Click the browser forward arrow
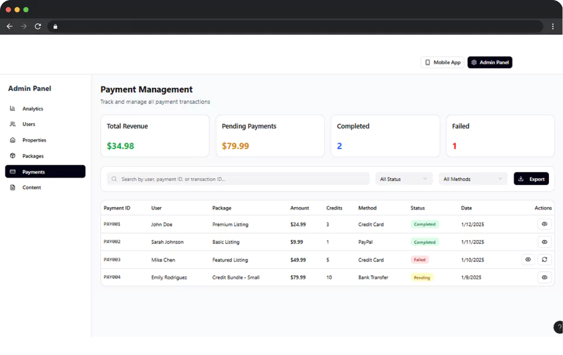The image size is (563, 355). 24,26
